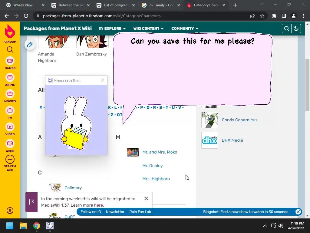
Task: Open Chrome side panel icon
Action: pyautogui.click(x=284, y=16)
